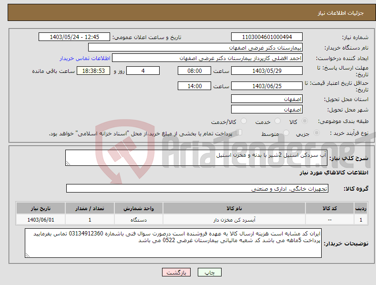
Task: Click the goods group field تجهیزات خانگی
Action: [197, 189]
